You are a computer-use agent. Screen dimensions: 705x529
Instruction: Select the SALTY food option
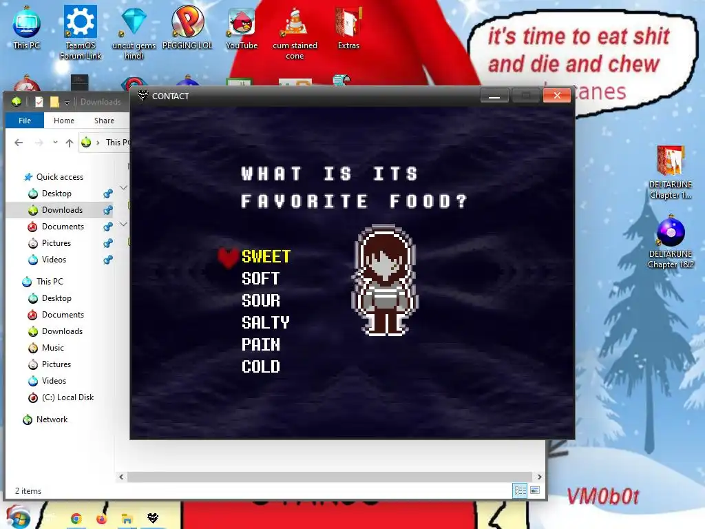(x=265, y=322)
